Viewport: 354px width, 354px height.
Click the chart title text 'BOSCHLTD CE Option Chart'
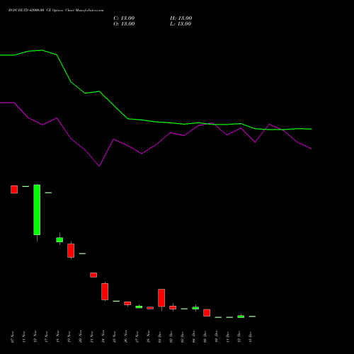pos(56,11)
